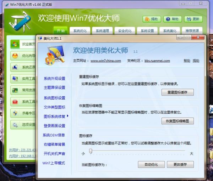Open the www.win7china.com homepage link
The image size is (213, 181).
click(x=106, y=61)
